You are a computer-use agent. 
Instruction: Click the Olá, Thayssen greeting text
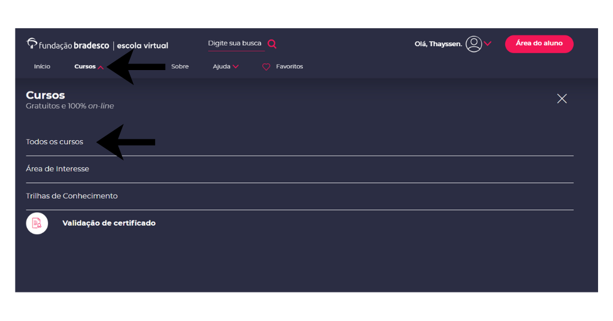pyautogui.click(x=438, y=44)
